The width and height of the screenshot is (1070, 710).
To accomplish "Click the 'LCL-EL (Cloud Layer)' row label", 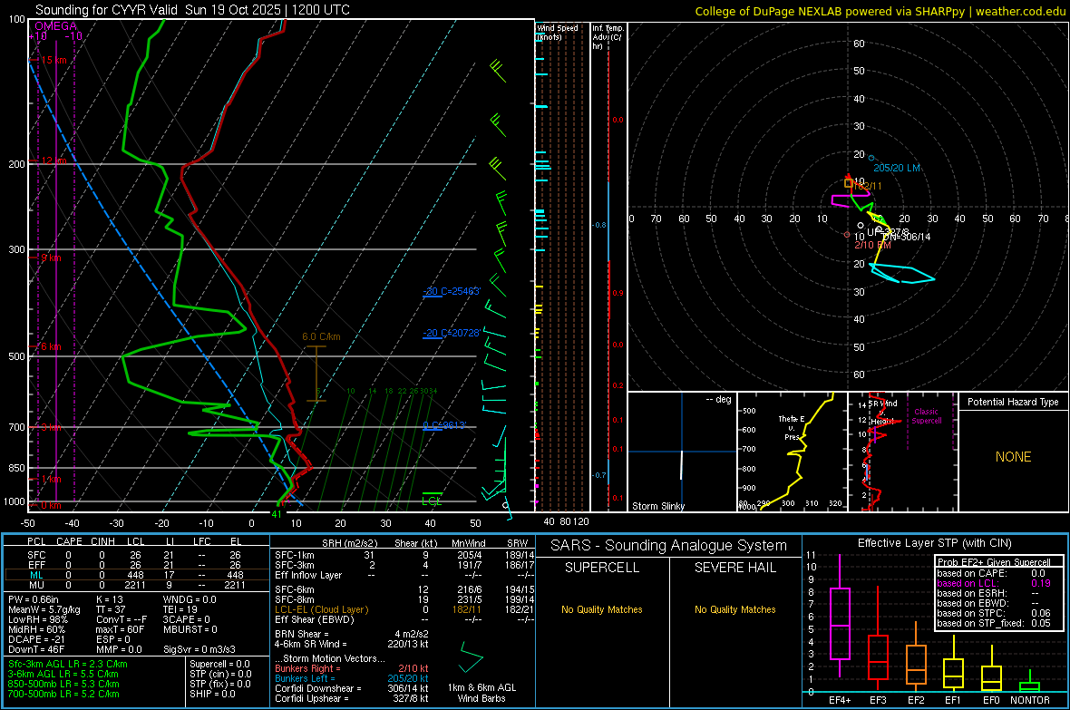I will click(321, 609).
